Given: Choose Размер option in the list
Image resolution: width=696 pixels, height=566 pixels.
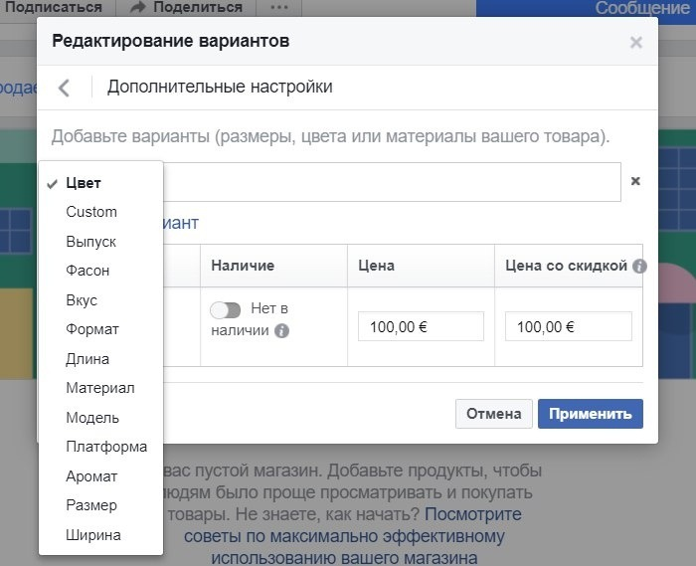Looking at the screenshot, I should [91, 505].
